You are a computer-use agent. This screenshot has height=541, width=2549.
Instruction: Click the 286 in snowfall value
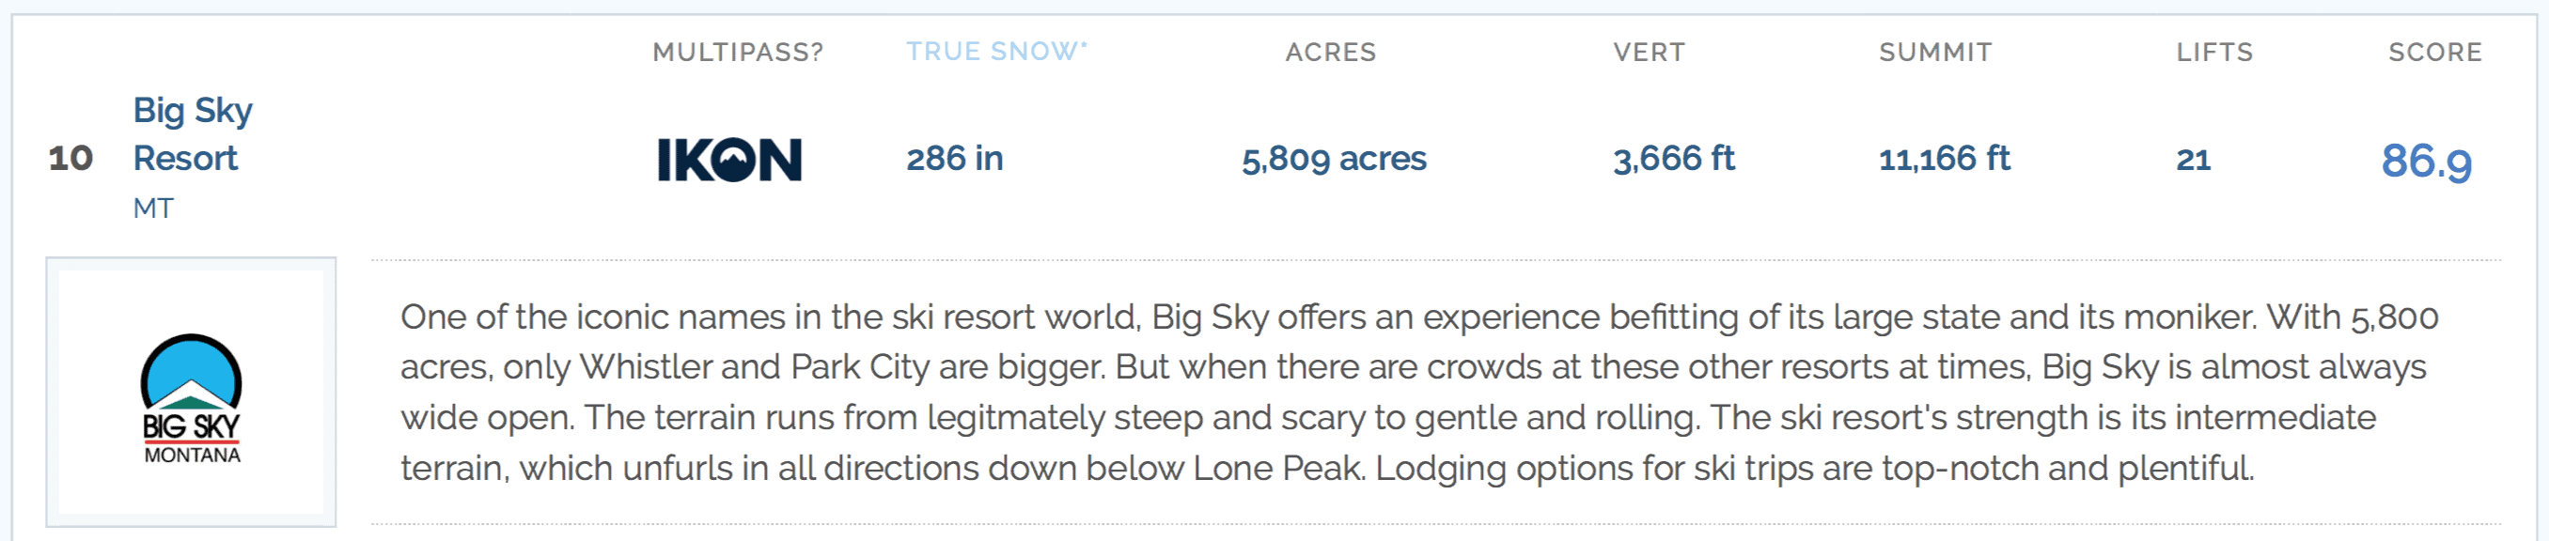(955, 158)
